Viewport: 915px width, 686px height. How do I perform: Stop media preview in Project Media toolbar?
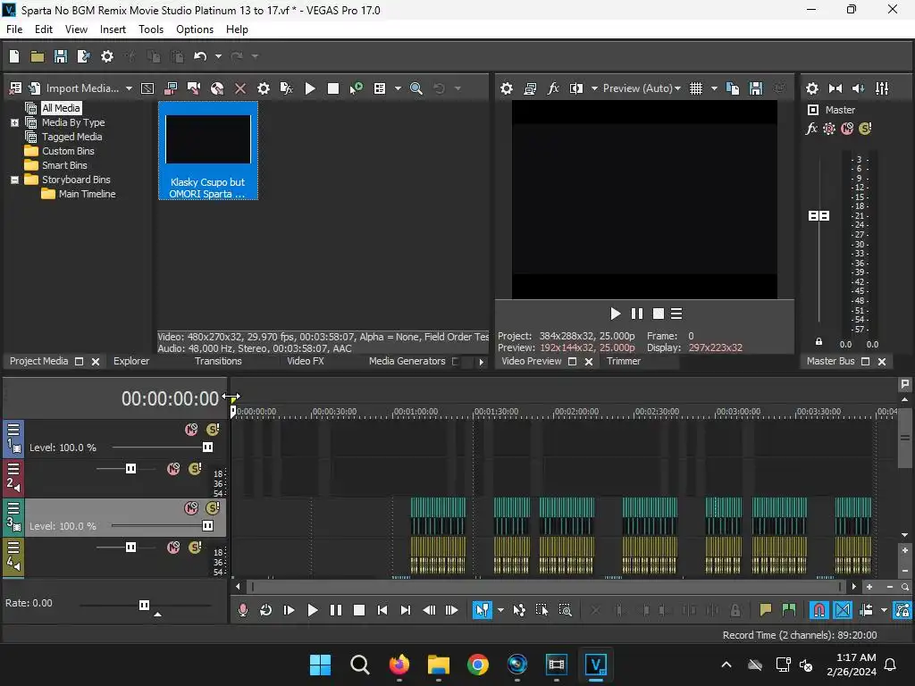pyautogui.click(x=333, y=88)
